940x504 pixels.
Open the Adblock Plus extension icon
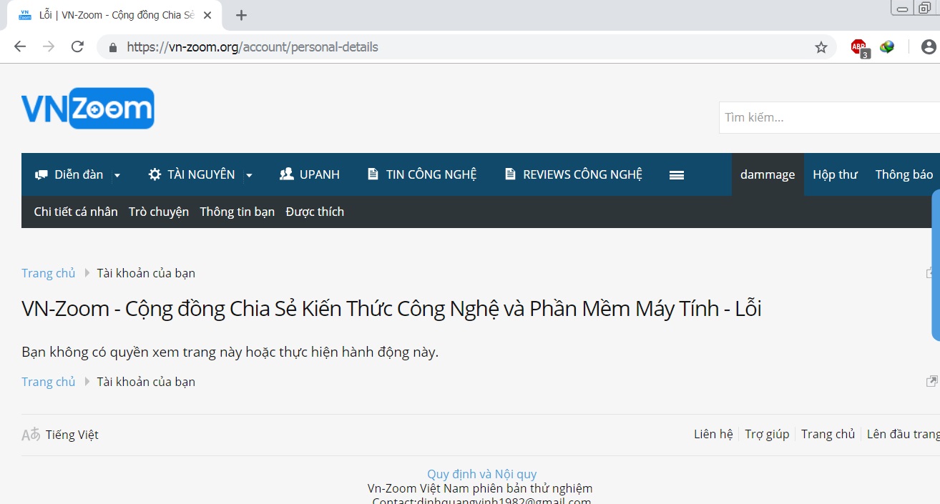click(859, 48)
